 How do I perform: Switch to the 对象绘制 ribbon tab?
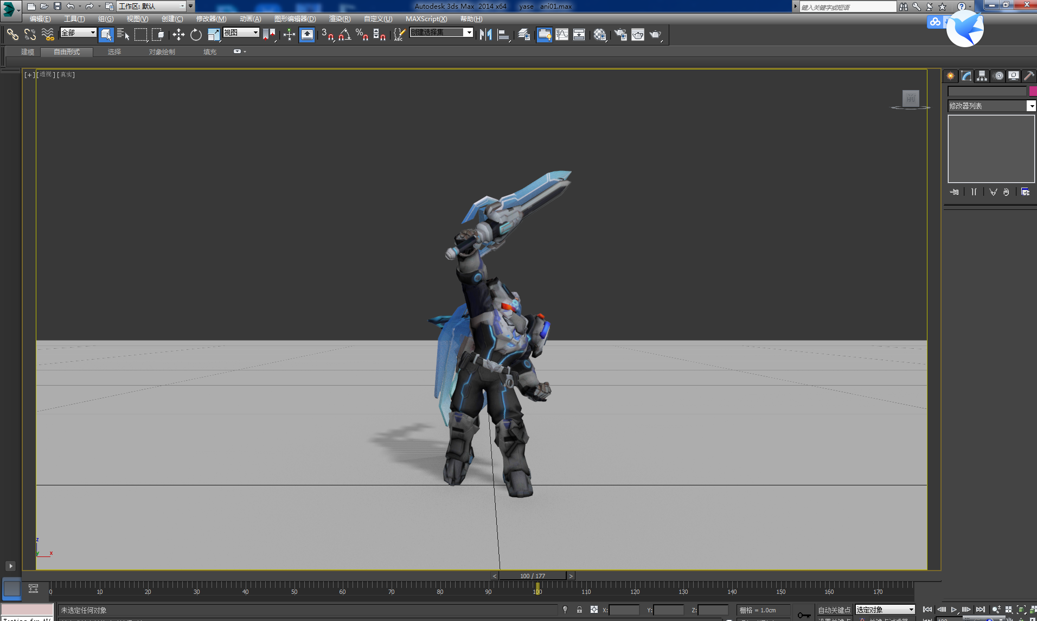(162, 52)
